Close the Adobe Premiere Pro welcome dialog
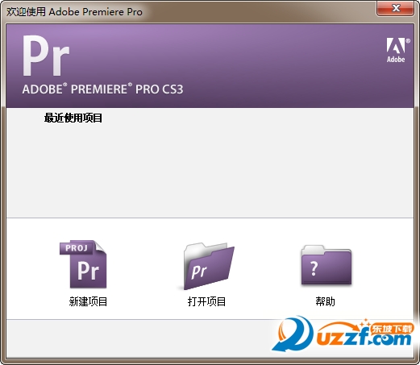420x365 pixels. coord(395,8)
